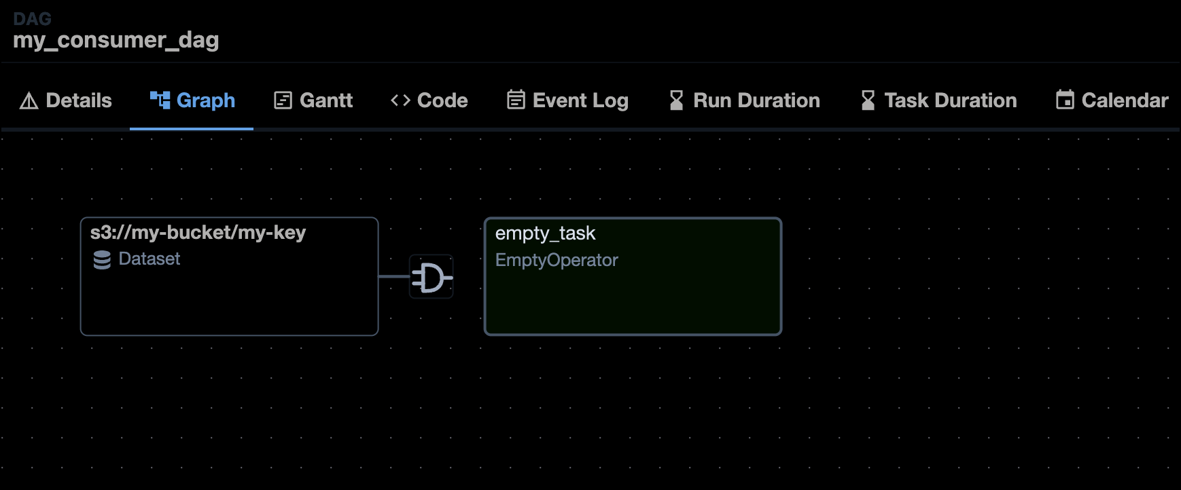This screenshot has width=1181, height=490.
Task: Click the hourglass icon beside Task Duration
Action: 868,100
